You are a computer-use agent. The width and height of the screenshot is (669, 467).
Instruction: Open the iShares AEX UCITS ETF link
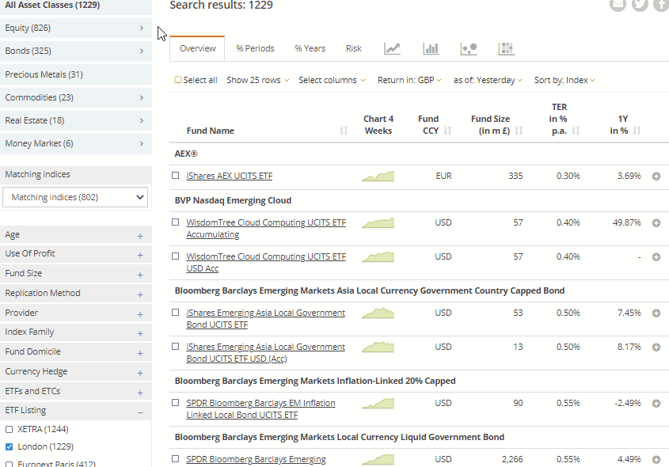pos(229,176)
